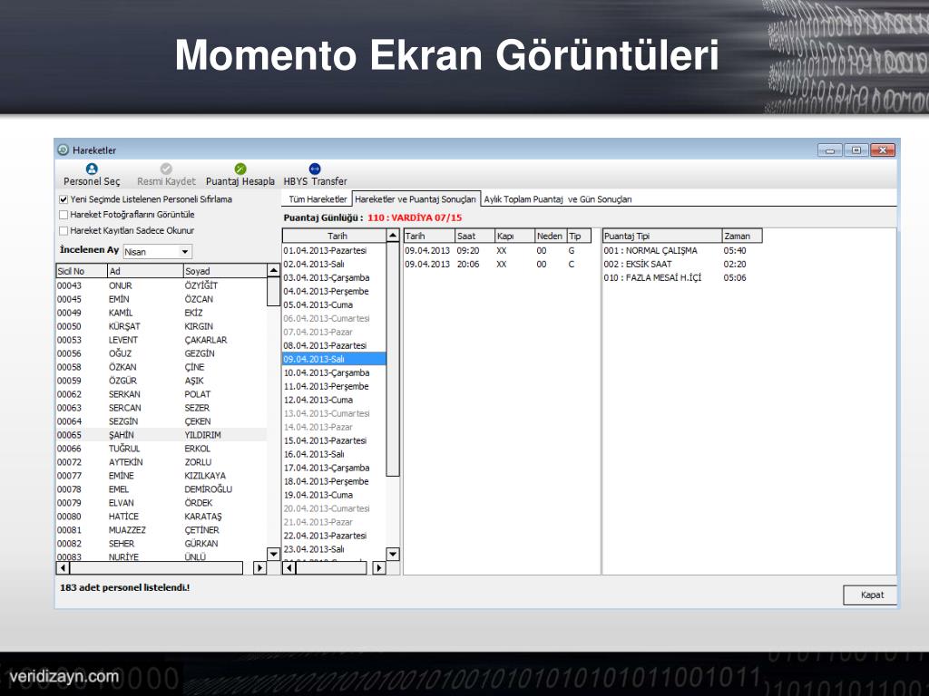Click the Kapı column header
This screenshot has width=929, height=696.
click(515, 237)
